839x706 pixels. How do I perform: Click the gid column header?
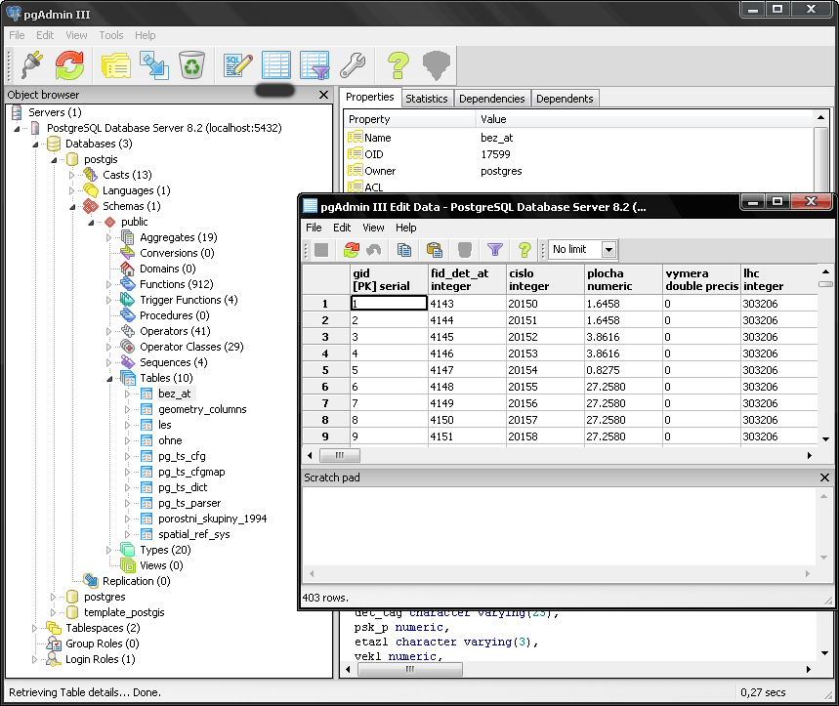pos(389,279)
